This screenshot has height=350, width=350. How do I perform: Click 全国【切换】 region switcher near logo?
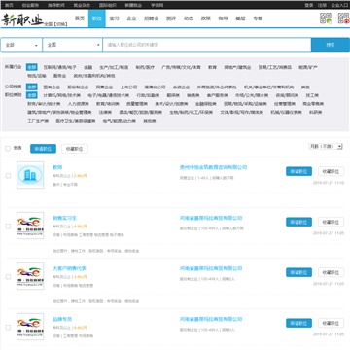pyautogui.click(x=56, y=24)
